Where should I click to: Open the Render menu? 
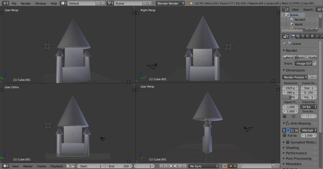pos(26,4)
